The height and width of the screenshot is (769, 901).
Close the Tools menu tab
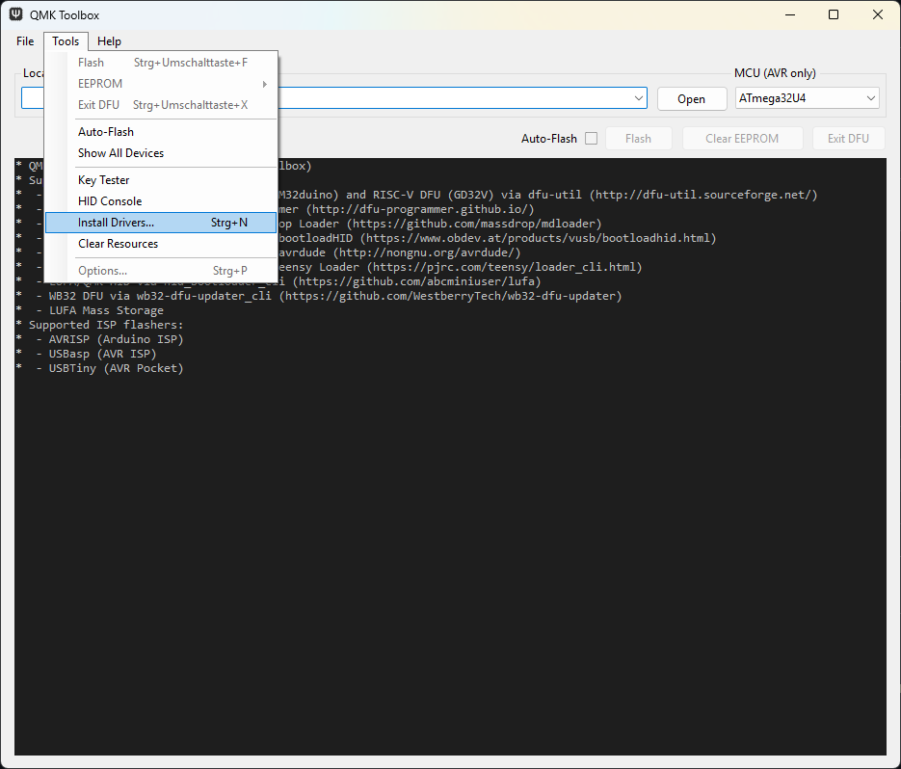coord(66,41)
